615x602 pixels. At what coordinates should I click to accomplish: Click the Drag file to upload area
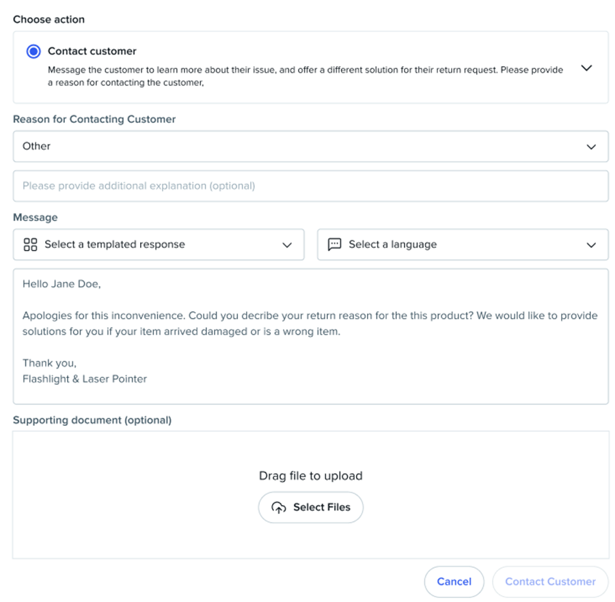pyautogui.click(x=310, y=476)
